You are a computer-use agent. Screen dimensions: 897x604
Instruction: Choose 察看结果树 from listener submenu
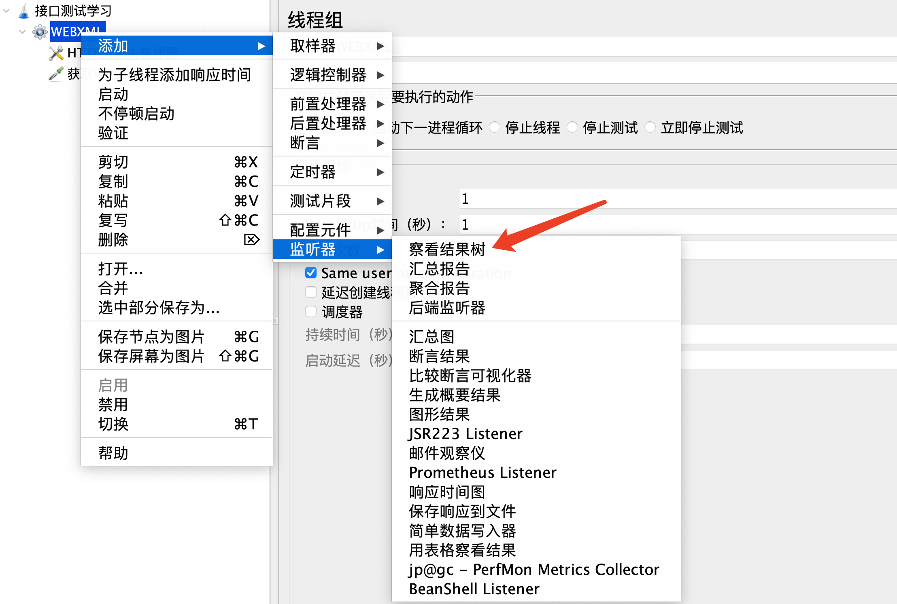pyautogui.click(x=447, y=249)
